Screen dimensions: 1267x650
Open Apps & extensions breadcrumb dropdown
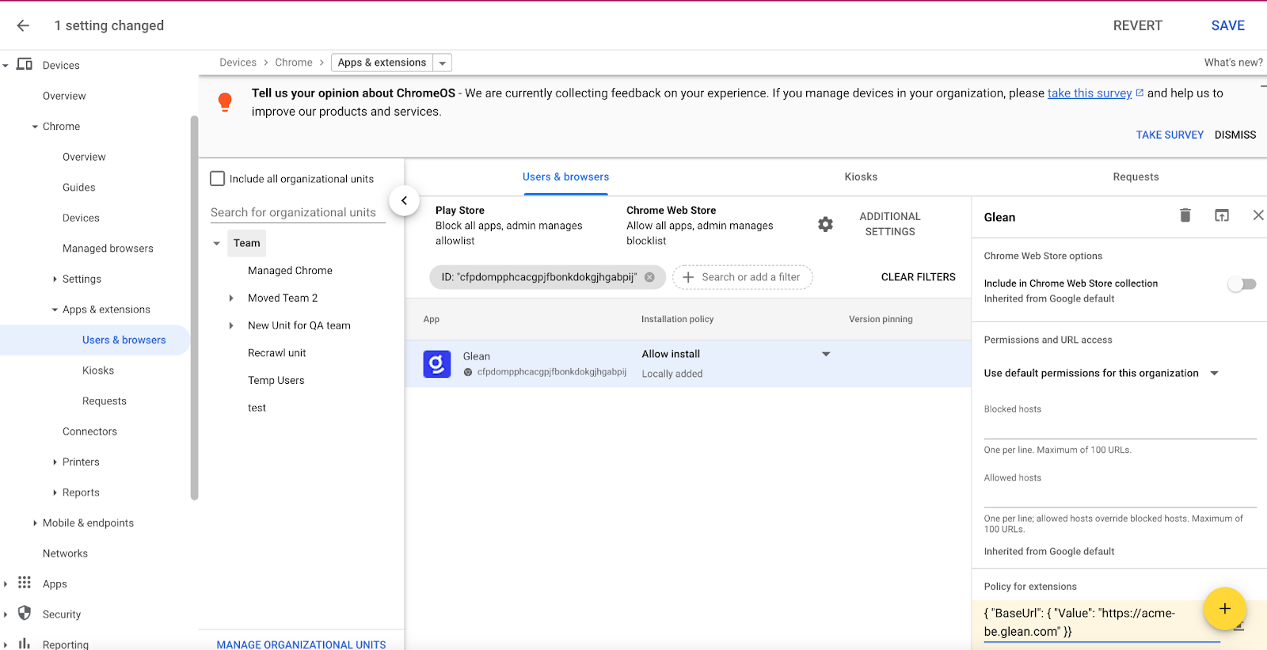coord(443,63)
